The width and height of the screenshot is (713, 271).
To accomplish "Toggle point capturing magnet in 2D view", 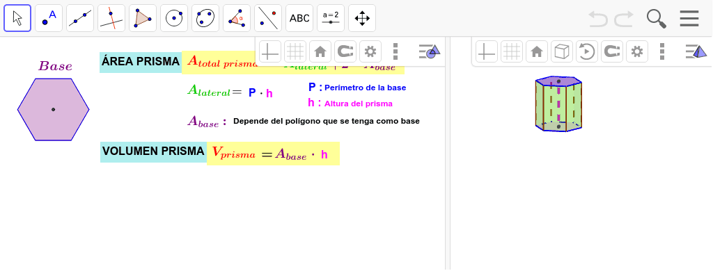I will 345,51.
